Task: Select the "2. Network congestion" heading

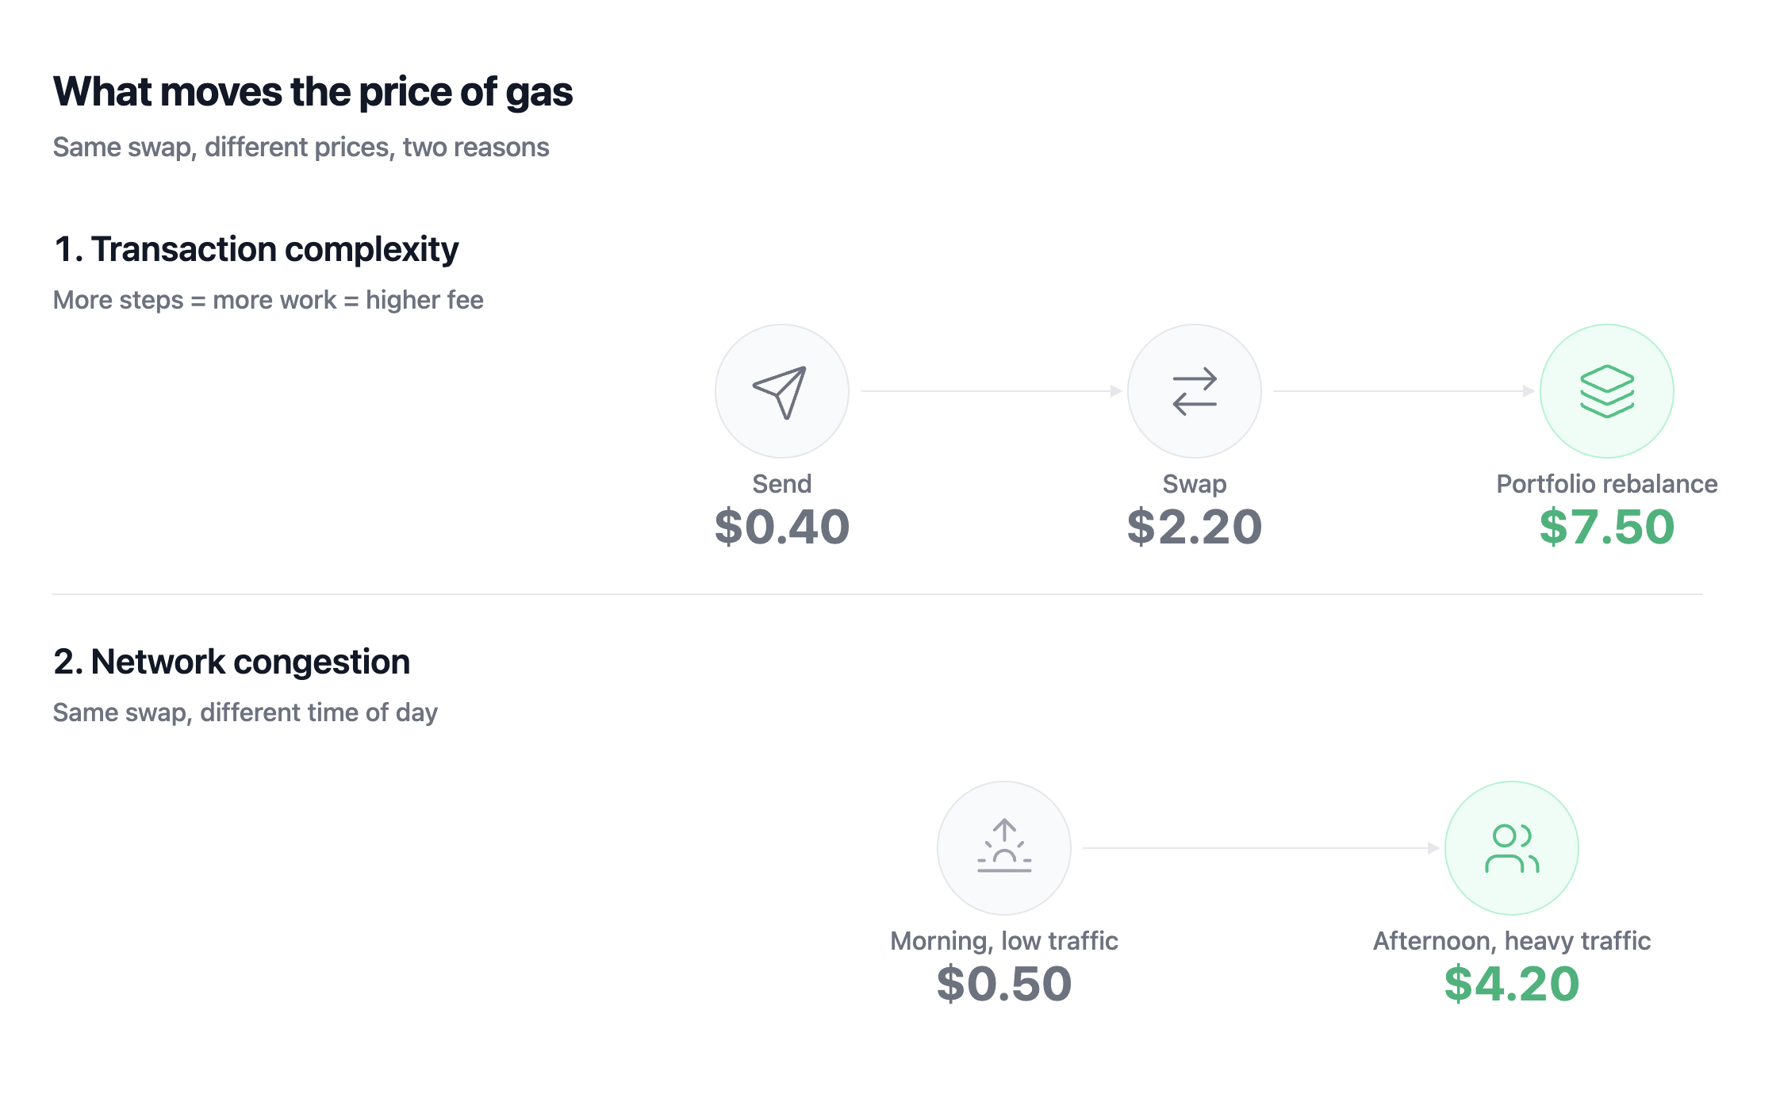Action: tap(232, 662)
